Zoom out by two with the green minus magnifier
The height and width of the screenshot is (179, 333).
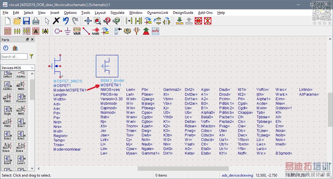click(x=116, y=21)
